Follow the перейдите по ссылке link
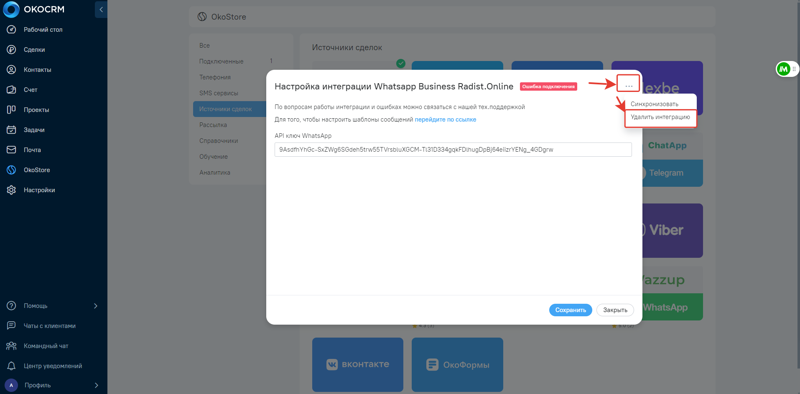The width and height of the screenshot is (800, 394). (446, 119)
